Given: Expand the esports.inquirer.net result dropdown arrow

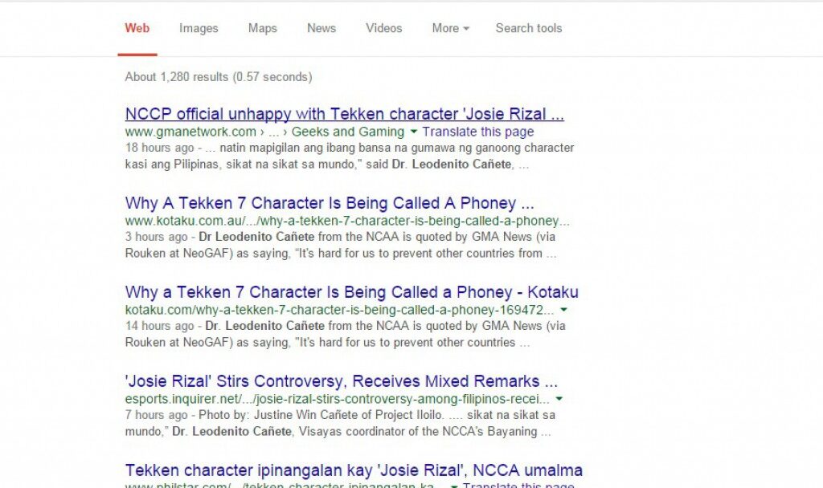Looking at the screenshot, I should click(559, 399).
